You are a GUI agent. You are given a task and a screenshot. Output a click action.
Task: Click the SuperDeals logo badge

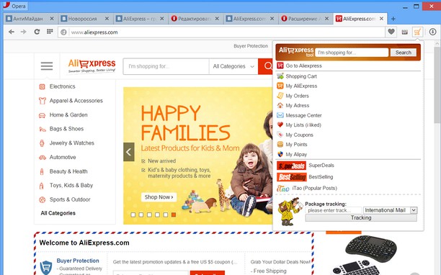pos(291,166)
